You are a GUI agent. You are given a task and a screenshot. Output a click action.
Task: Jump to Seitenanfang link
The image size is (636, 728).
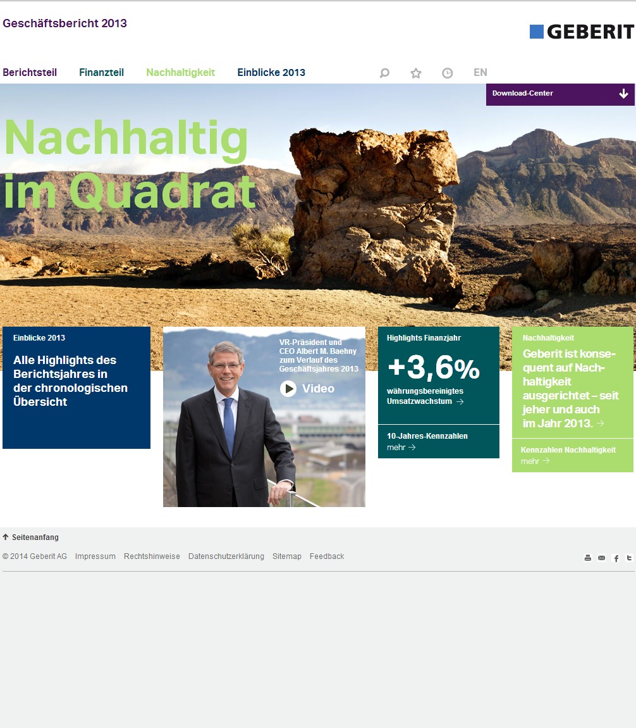point(35,537)
